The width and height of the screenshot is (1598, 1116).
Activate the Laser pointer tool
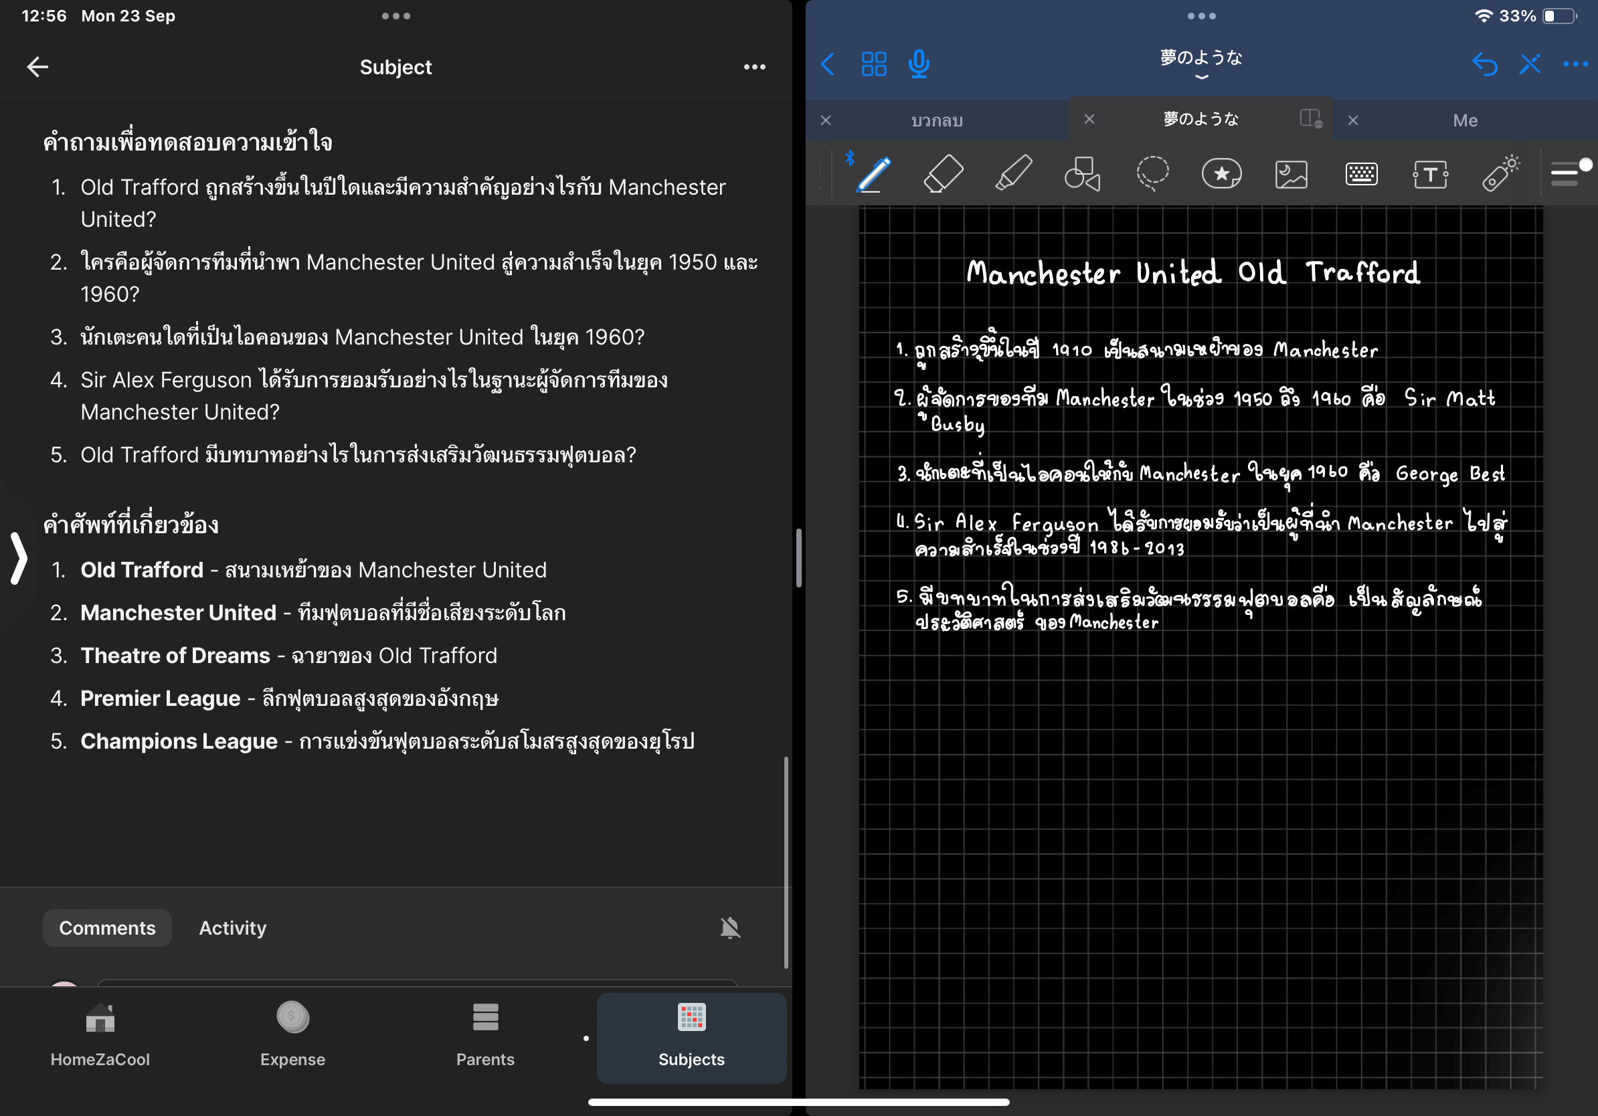[1500, 173]
